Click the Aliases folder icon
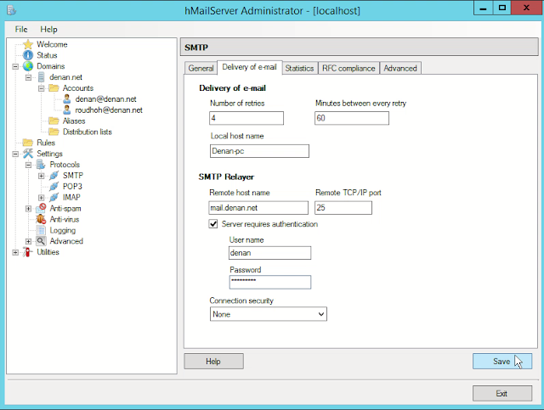Screen dimensions: 544x410 click(x=54, y=121)
